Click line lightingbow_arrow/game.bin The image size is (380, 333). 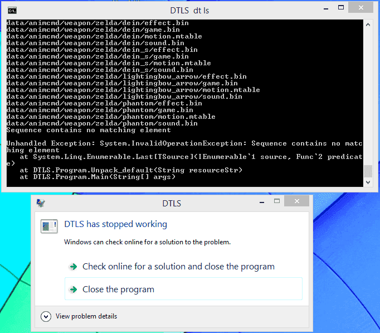click(122, 83)
